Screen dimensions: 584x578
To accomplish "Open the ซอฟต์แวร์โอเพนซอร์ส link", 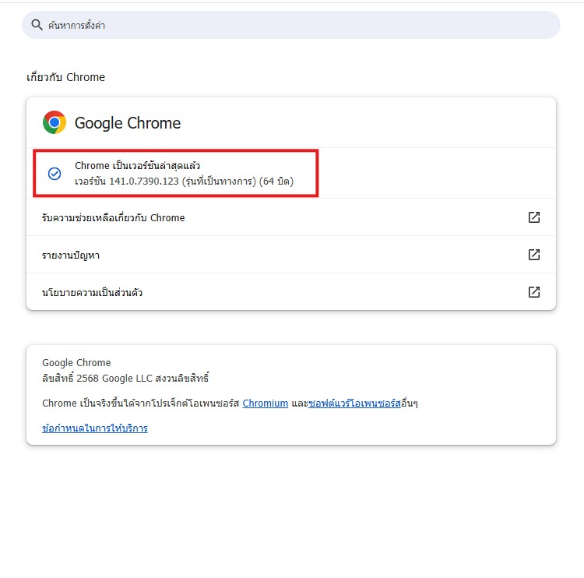I will pos(354,404).
